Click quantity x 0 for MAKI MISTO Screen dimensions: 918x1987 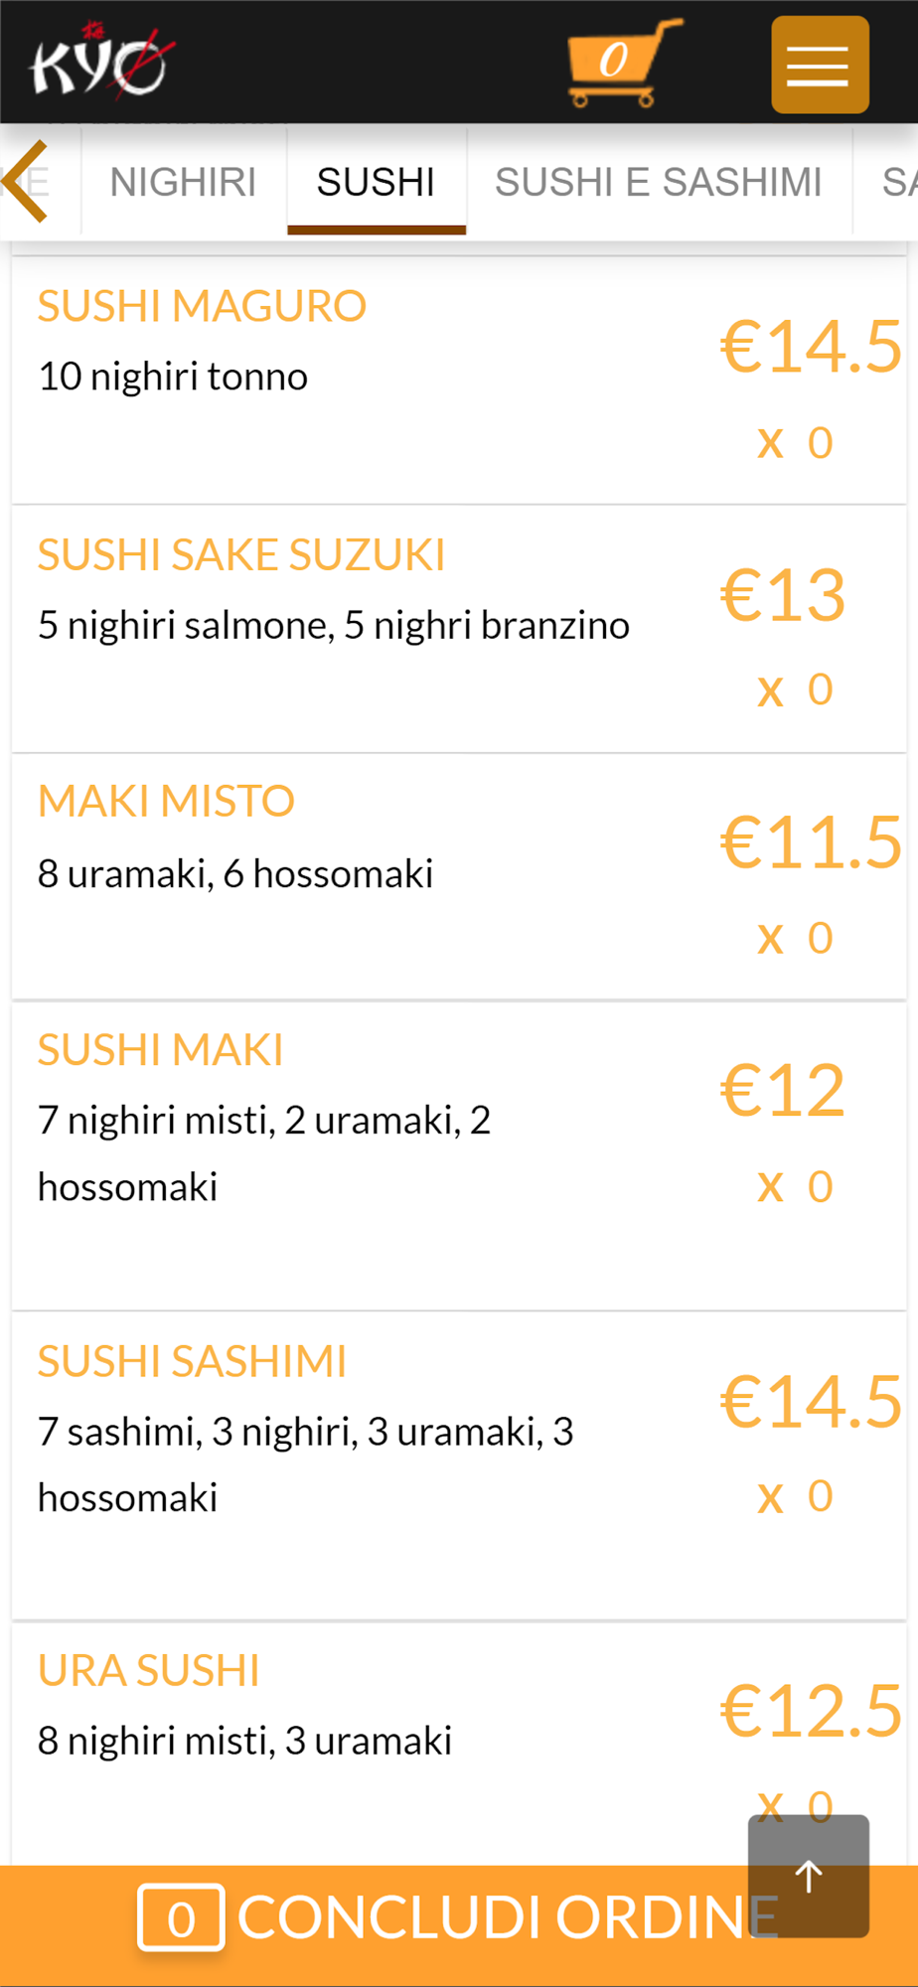(x=796, y=938)
